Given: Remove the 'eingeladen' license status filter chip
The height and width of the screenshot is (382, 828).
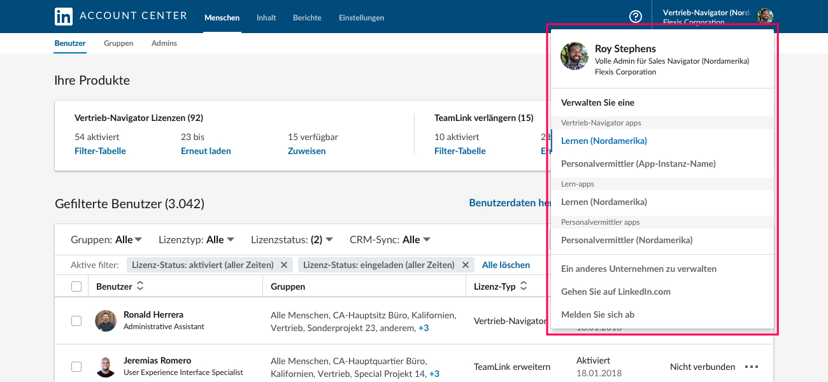Looking at the screenshot, I should click(x=465, y=265).
